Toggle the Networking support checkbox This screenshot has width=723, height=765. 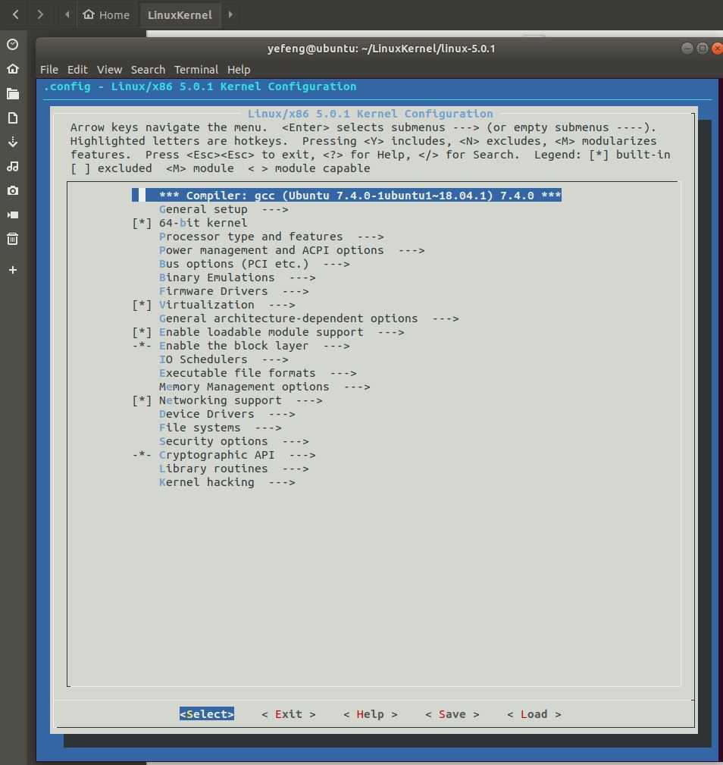pyautogui.click(x=142, y=400)
